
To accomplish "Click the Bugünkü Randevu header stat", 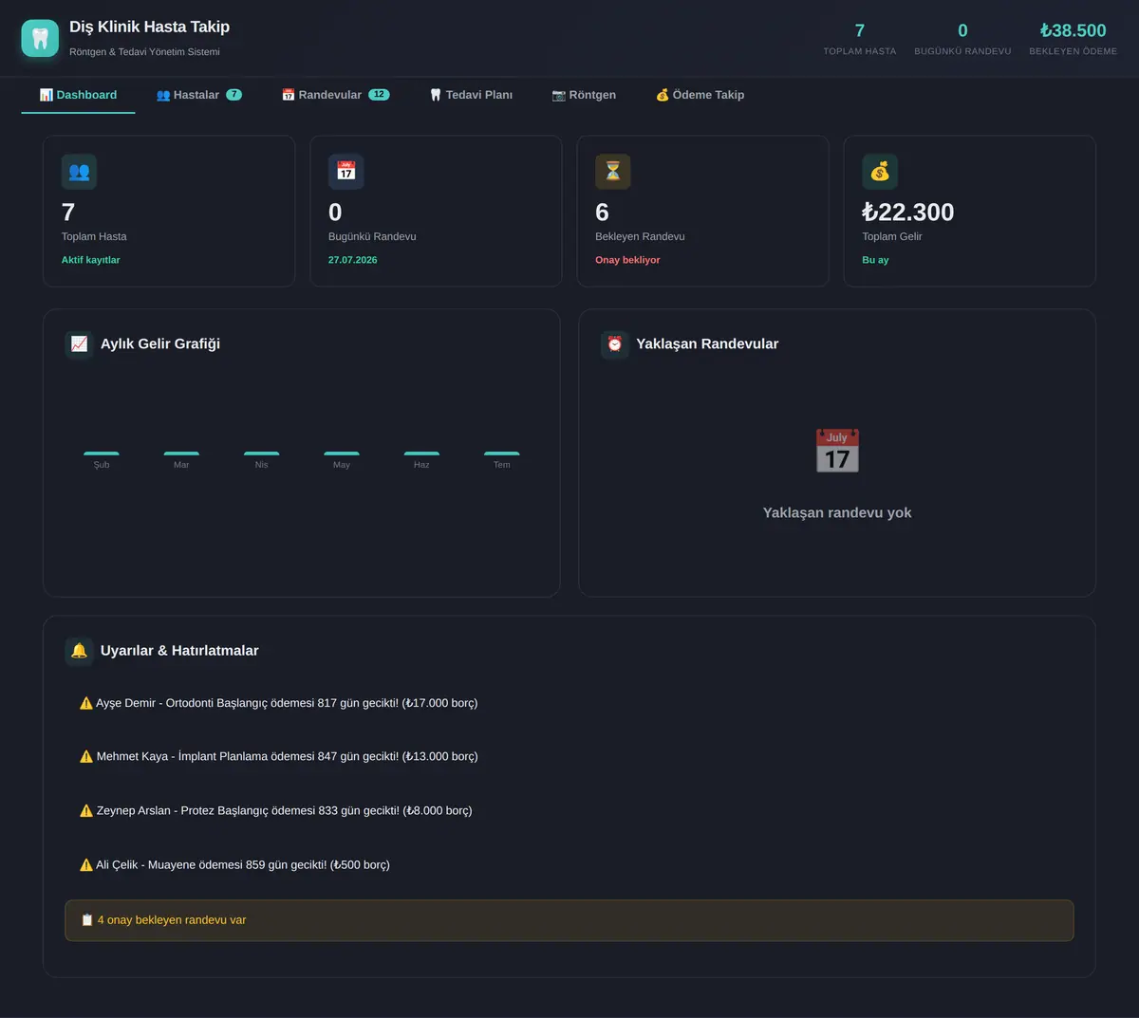I will point(962,38).
